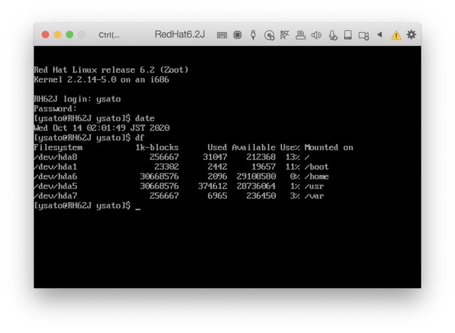455x333 pixels.
Task: Click the gray fourth window-control button
Action: pos(81,35)
